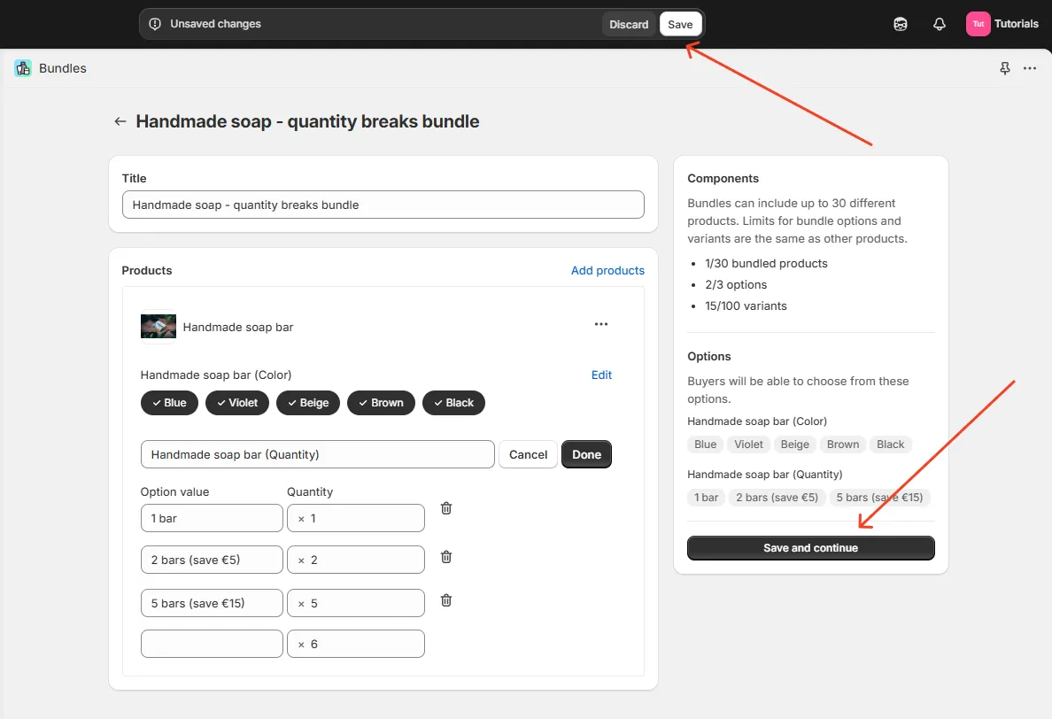Delete the 1 bar option value
This screenshot has height=719, width=1052.
point(446,508)
